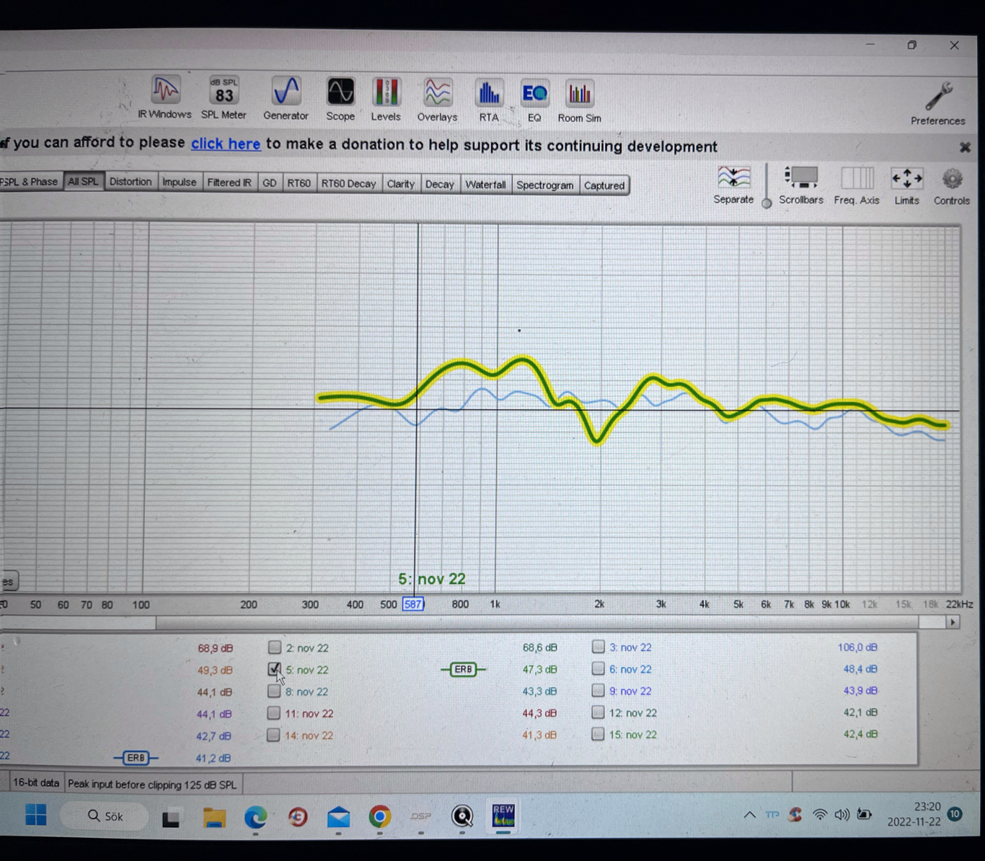985x861 pixels.
Task: Switch to Decay tab
Action: point(439,185)
